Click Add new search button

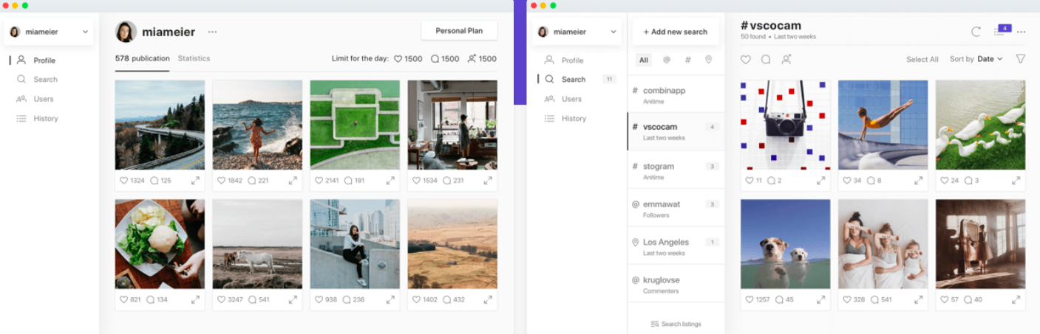pos(675,32)
